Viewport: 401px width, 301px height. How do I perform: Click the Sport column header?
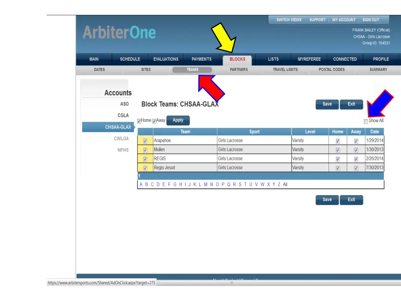pyautogui.click(x=255, y=132)
